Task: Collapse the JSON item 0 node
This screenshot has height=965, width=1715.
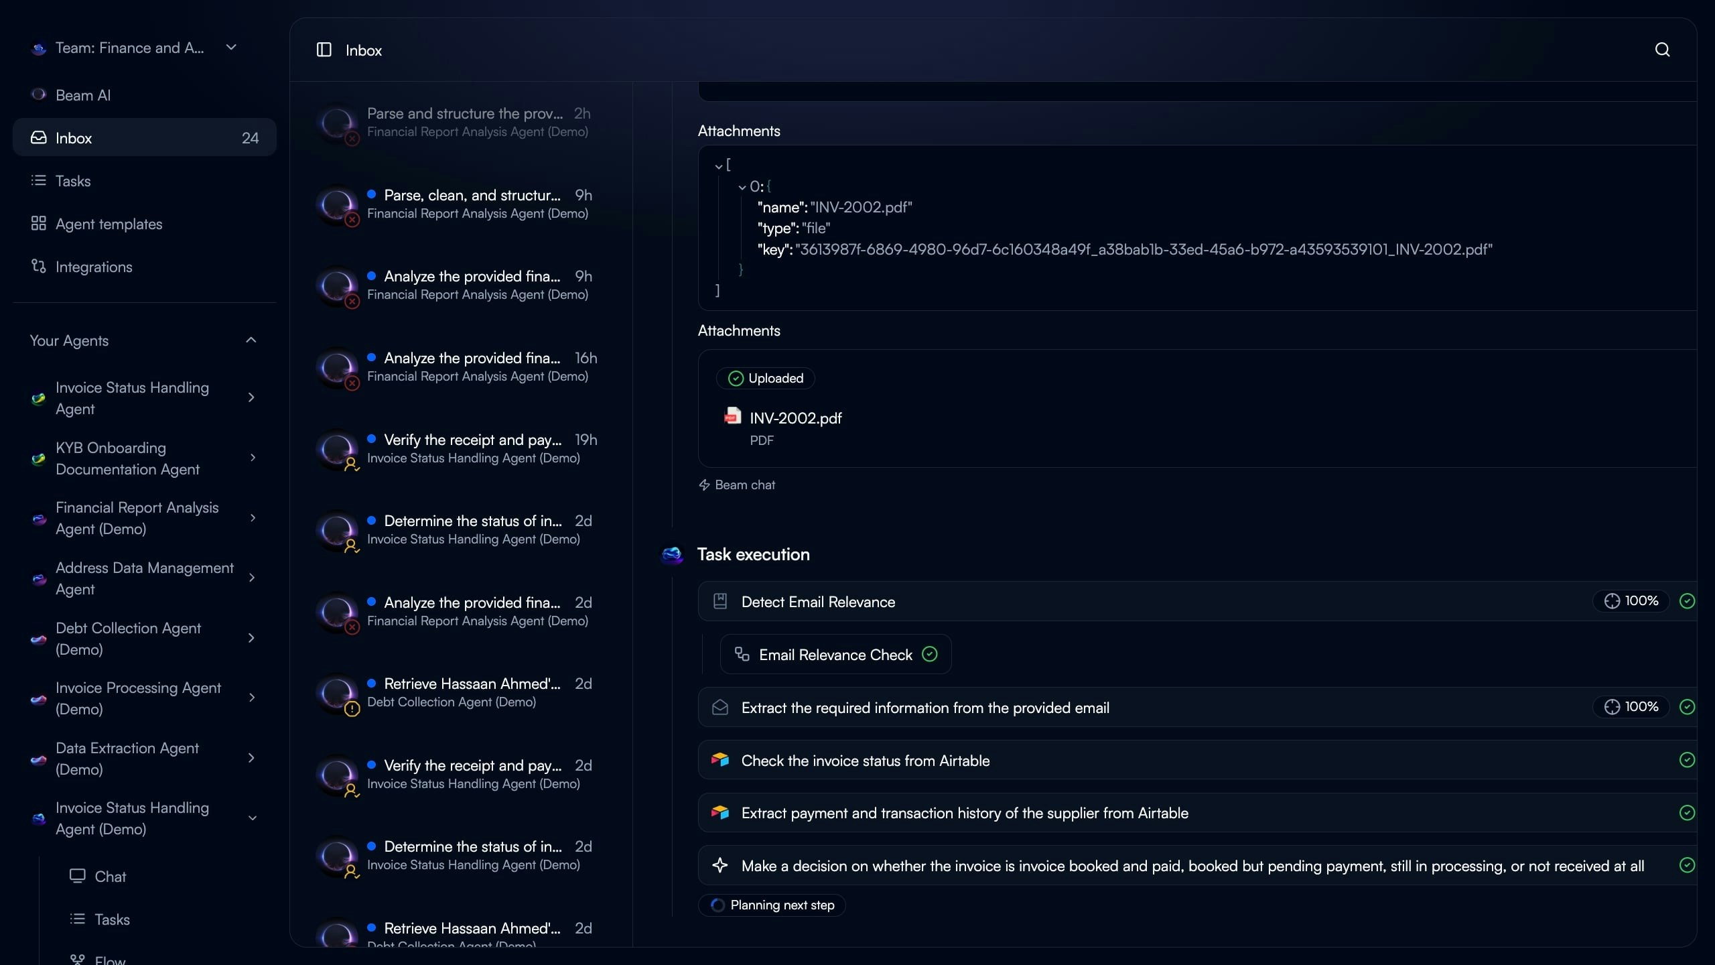Action: (742, 187)
